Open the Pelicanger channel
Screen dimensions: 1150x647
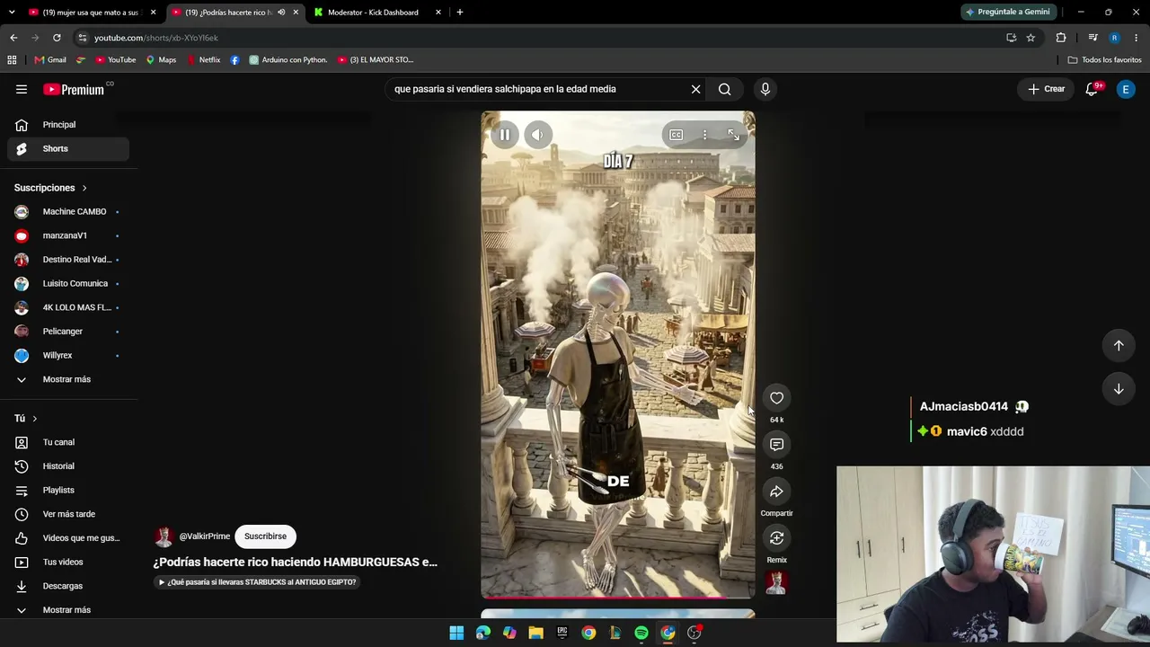pos(68,332)
